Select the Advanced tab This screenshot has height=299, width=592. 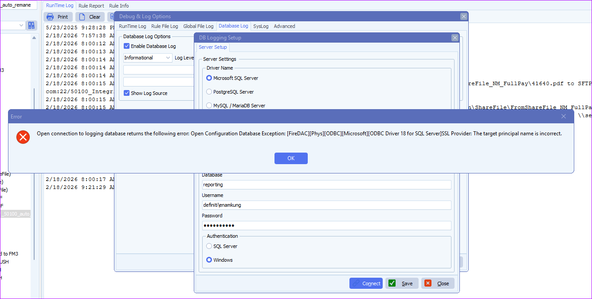[x=284, y=26]
